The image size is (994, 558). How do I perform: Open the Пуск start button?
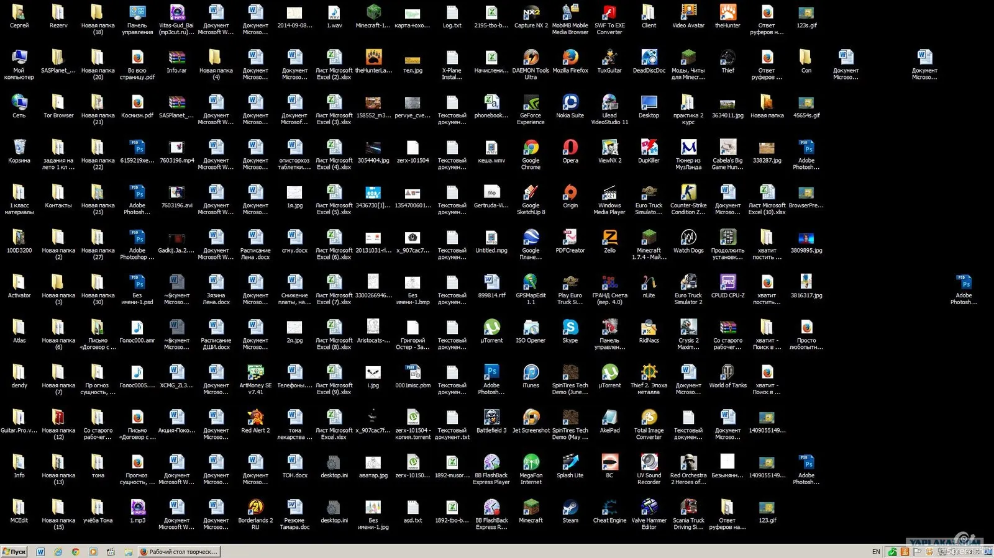tap(14, 551)
